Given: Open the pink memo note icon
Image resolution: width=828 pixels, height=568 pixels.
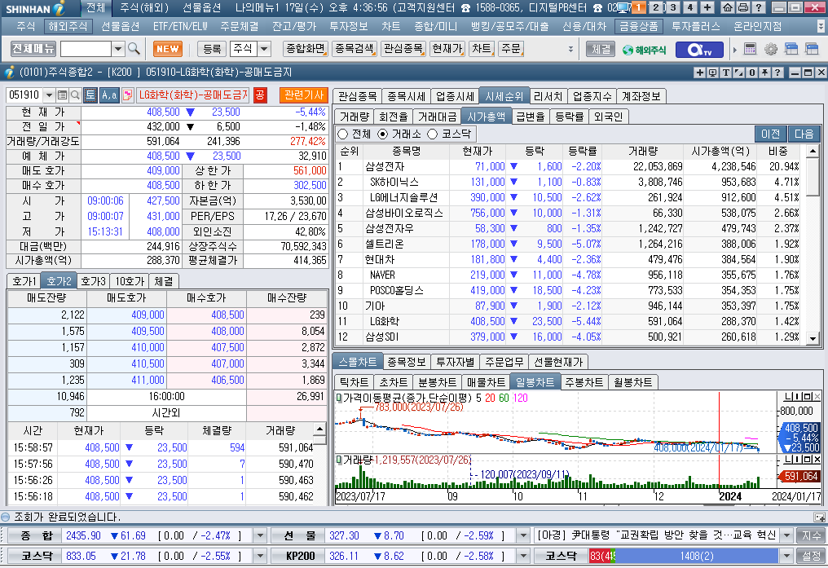Looking at the screenshot, I should (x=127, y=95).
